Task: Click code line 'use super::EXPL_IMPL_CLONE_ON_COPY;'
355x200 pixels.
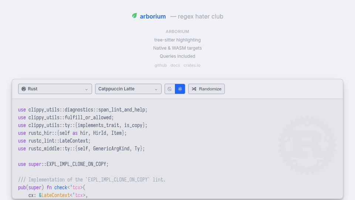Action: pos(63,164)
